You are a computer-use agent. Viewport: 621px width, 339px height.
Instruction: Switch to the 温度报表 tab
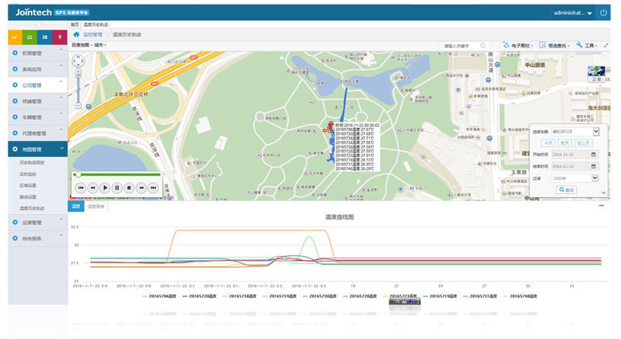click(x=96, y=206)
